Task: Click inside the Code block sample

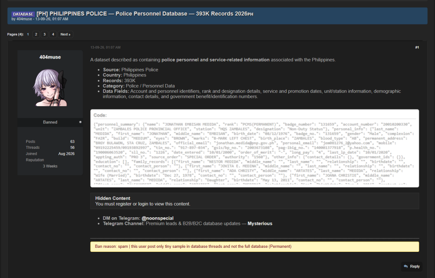Action: pyautogui.click(x=255, y=154)
